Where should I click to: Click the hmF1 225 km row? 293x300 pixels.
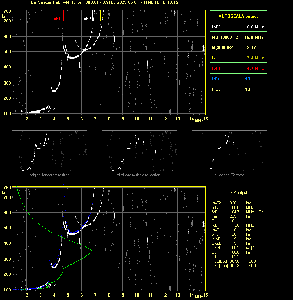click(231, 216)
